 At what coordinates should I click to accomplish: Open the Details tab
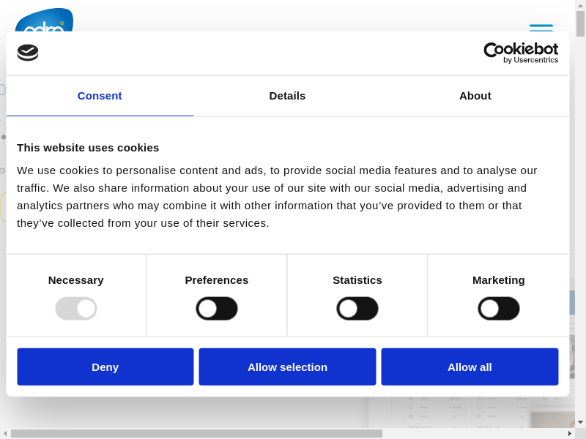tap(287, 96)
